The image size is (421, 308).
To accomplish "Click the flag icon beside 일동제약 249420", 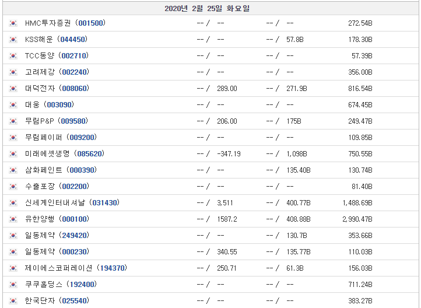I will click(x=13, y=236).
